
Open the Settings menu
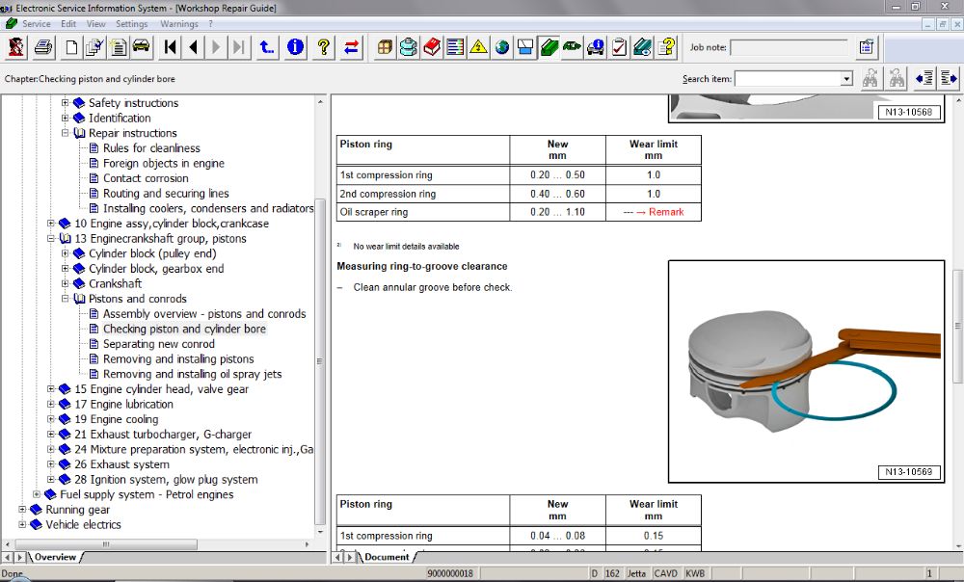[x=131, y=24]
